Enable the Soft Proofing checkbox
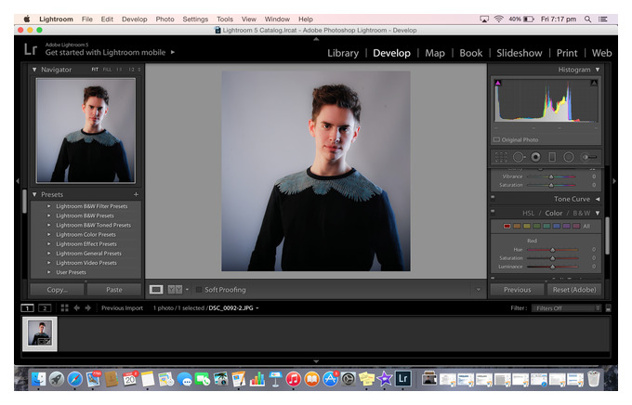The image size is (632, 405). coord(198,290)
